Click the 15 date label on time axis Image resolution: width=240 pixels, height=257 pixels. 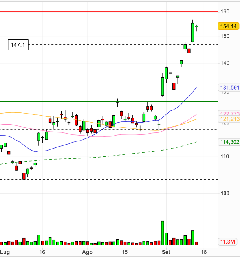pyautogui.click(x=125, y=252)
